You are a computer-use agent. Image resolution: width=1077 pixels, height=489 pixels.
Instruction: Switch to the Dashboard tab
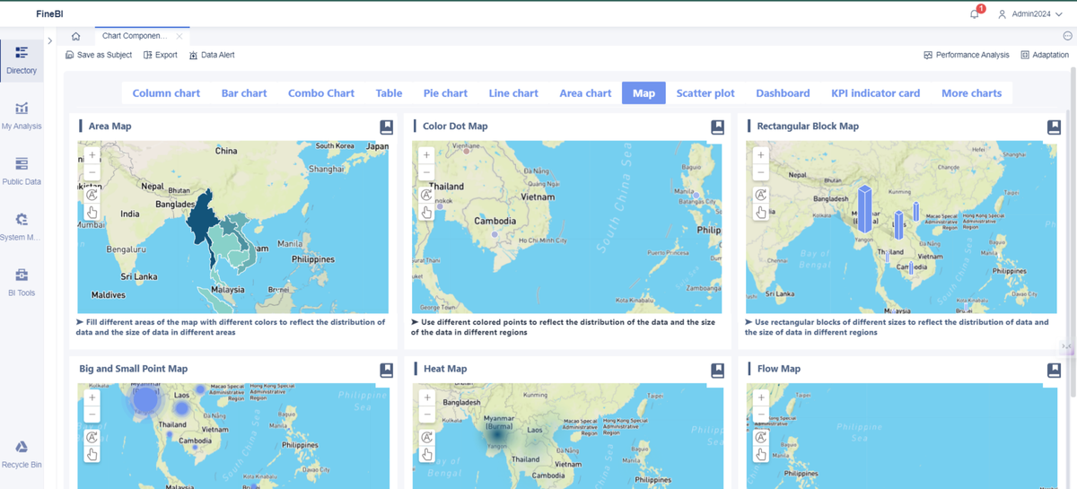783,93
